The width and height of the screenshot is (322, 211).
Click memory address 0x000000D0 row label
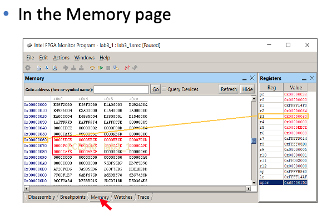tap(36, 181)
